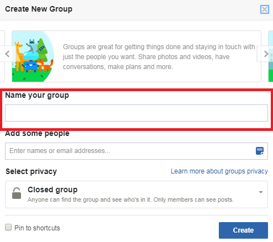
Task: Advance the carousel with the right chevron
Action: [x=266, y=54]
